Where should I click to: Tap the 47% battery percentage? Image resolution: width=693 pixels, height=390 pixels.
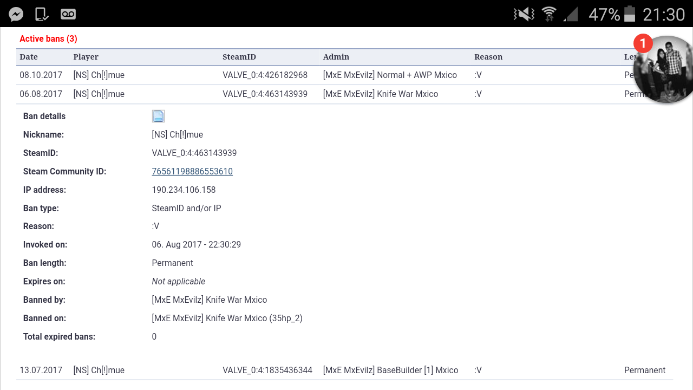[604, 14]
